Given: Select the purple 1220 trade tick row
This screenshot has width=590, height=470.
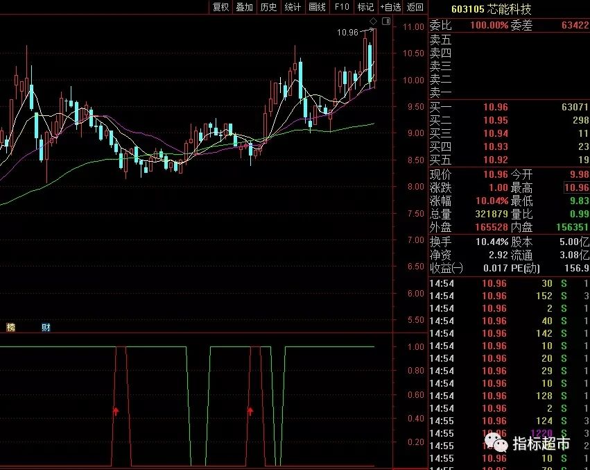Looking at the screenshot, I should (509, 433).
